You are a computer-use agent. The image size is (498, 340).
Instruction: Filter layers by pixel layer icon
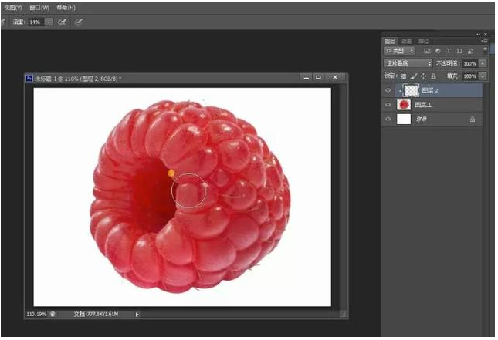pos(426,51)
